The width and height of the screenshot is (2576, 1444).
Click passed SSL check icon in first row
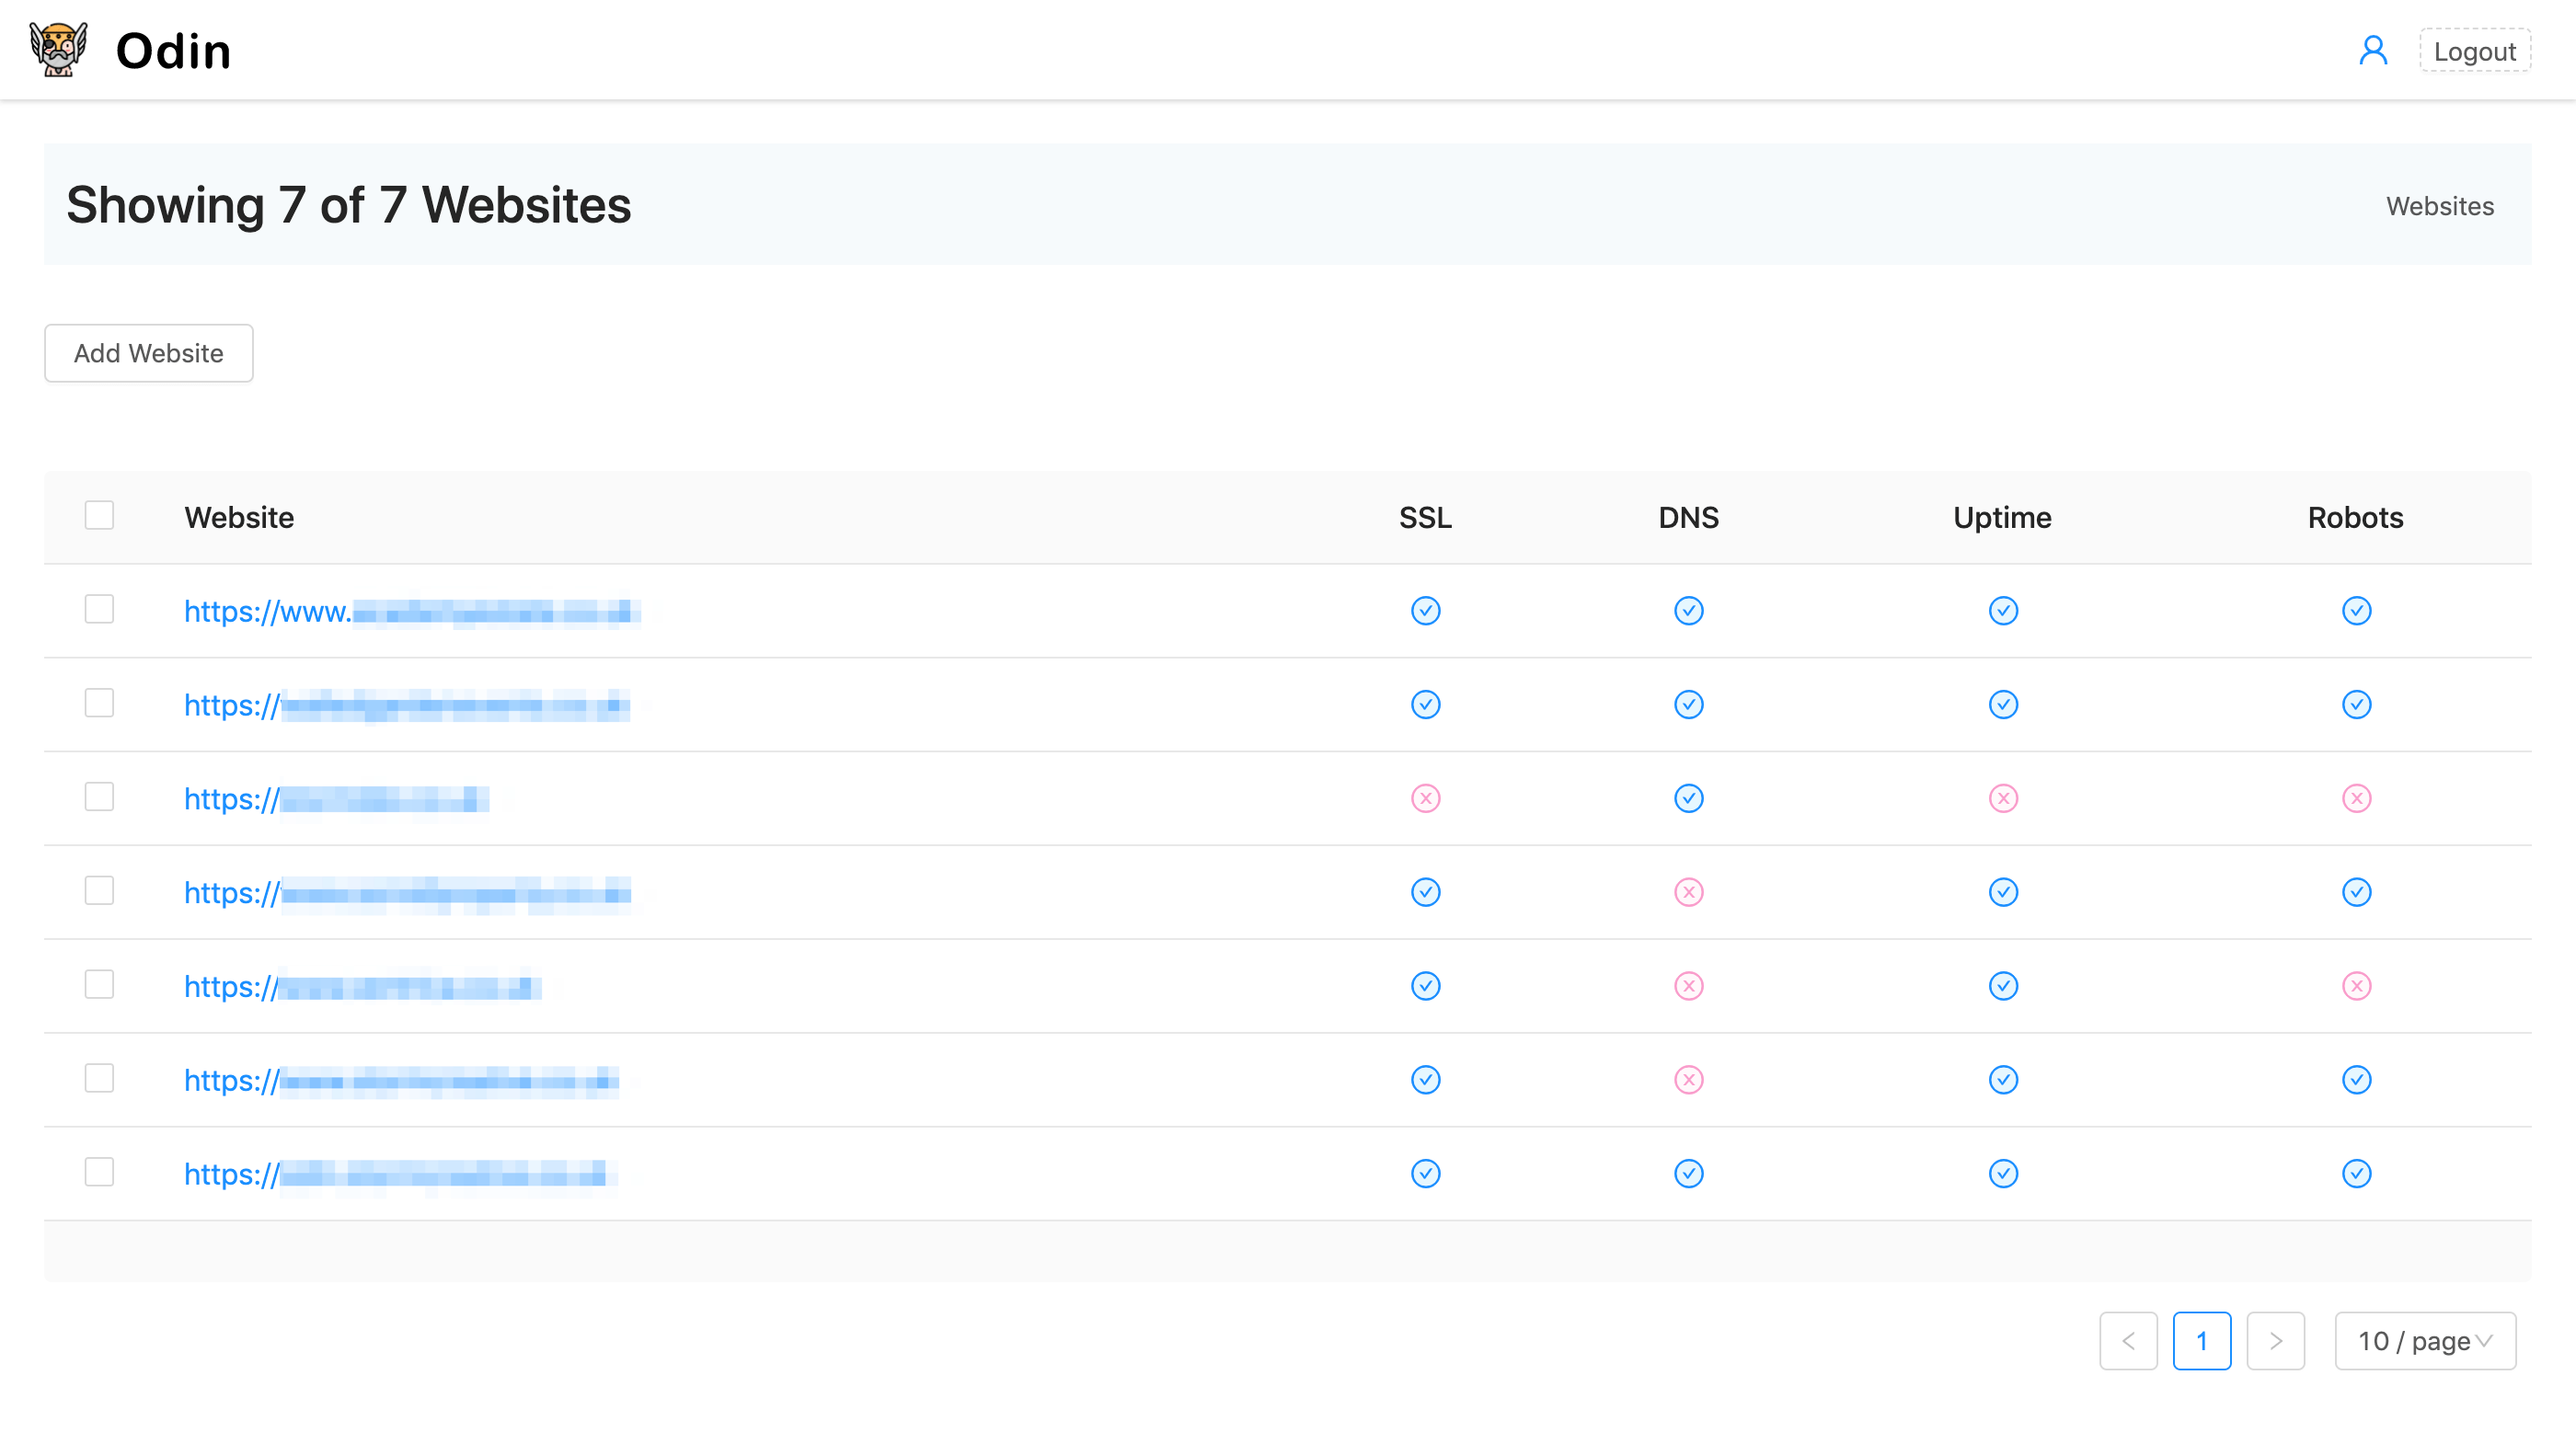1425,611
